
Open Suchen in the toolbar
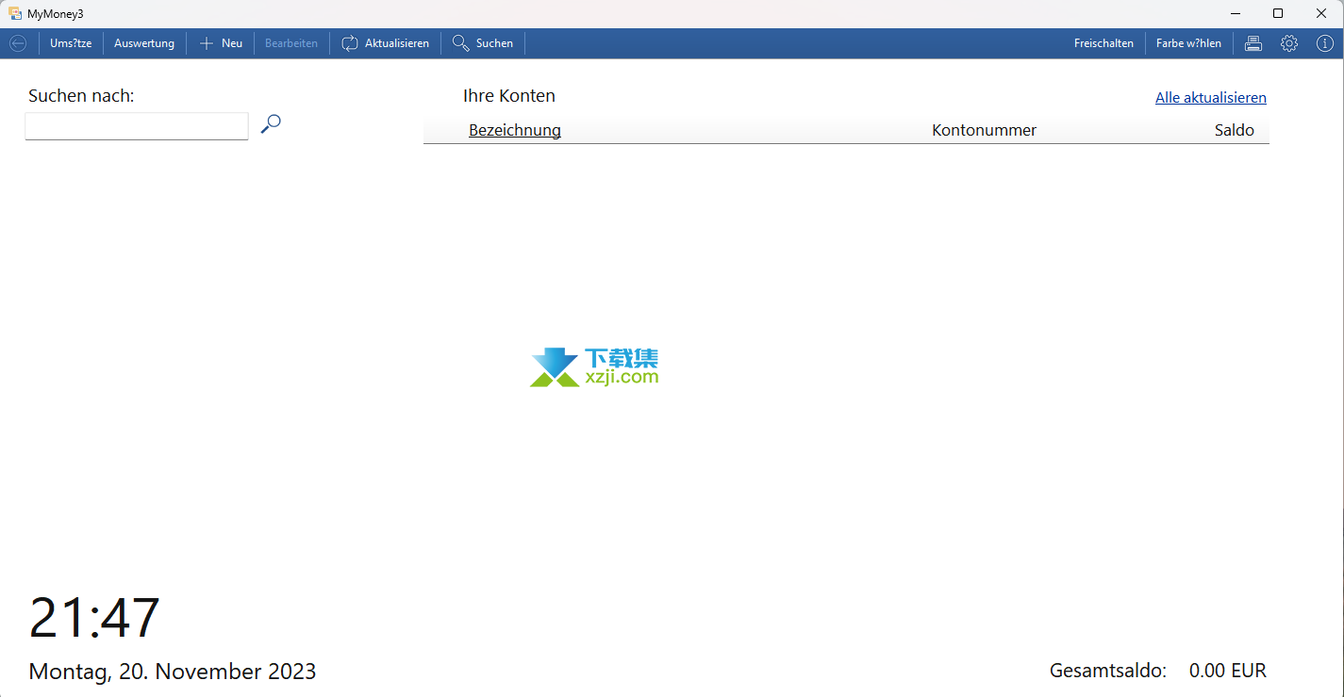click(483, 43)
